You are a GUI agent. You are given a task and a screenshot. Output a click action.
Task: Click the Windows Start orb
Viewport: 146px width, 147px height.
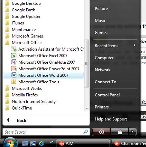click(10, 143)
